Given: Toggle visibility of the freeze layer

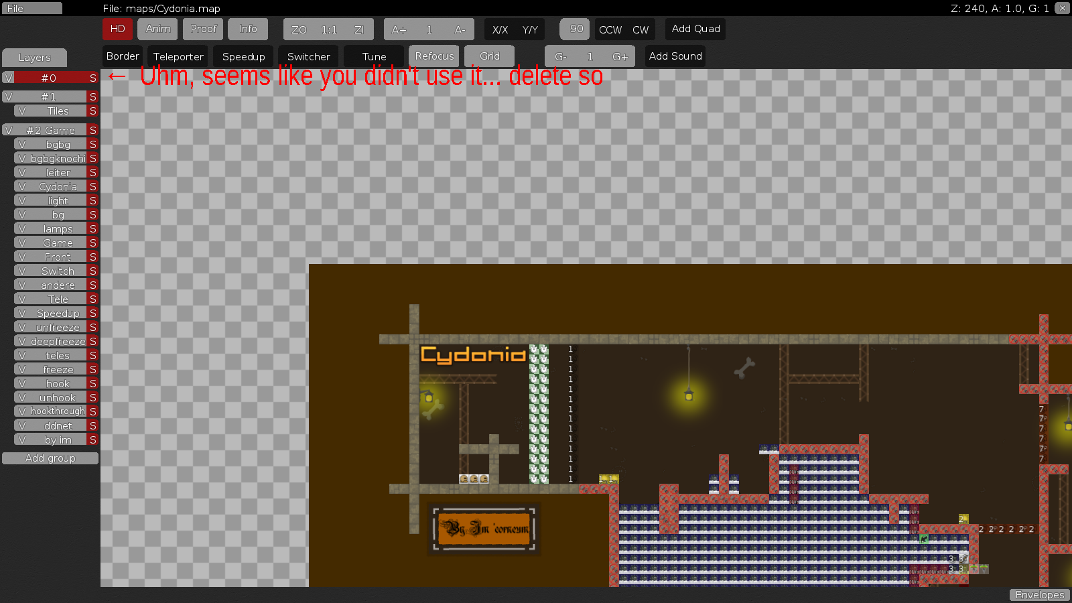Looking at the screenshot, I should click(23, 369).
